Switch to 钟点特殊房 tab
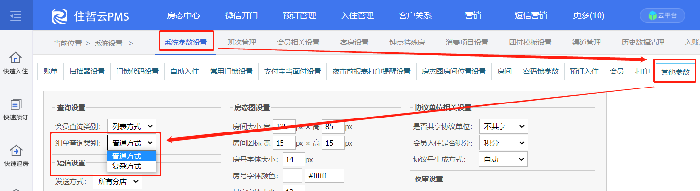This screenshot has height=191, width=700. pos(407,43)
